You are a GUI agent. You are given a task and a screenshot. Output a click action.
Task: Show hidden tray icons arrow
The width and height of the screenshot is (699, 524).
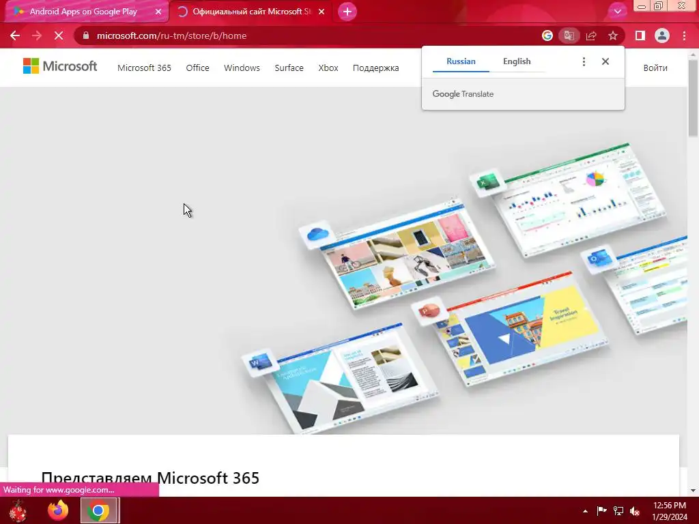click(585, 511)
